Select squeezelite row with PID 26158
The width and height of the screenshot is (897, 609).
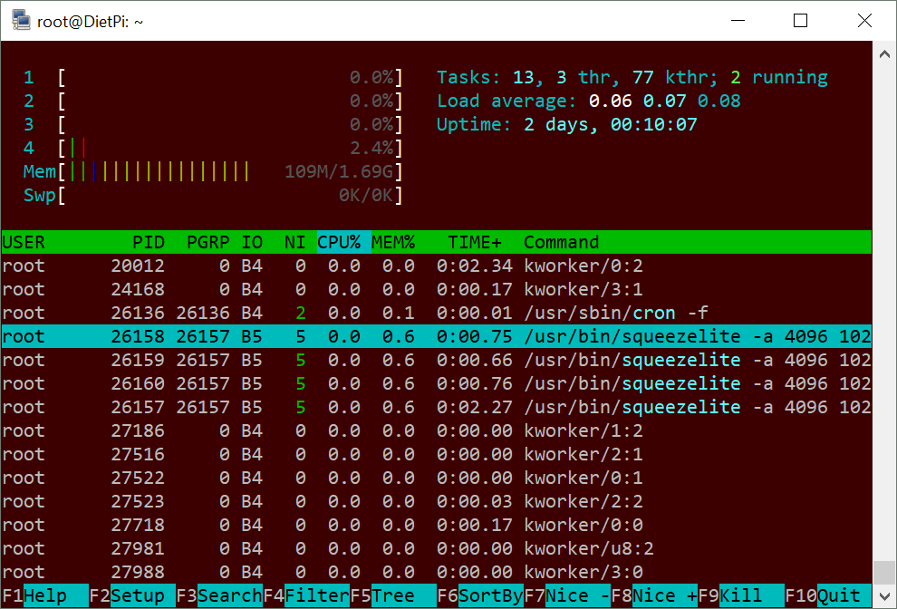point(437,336)
